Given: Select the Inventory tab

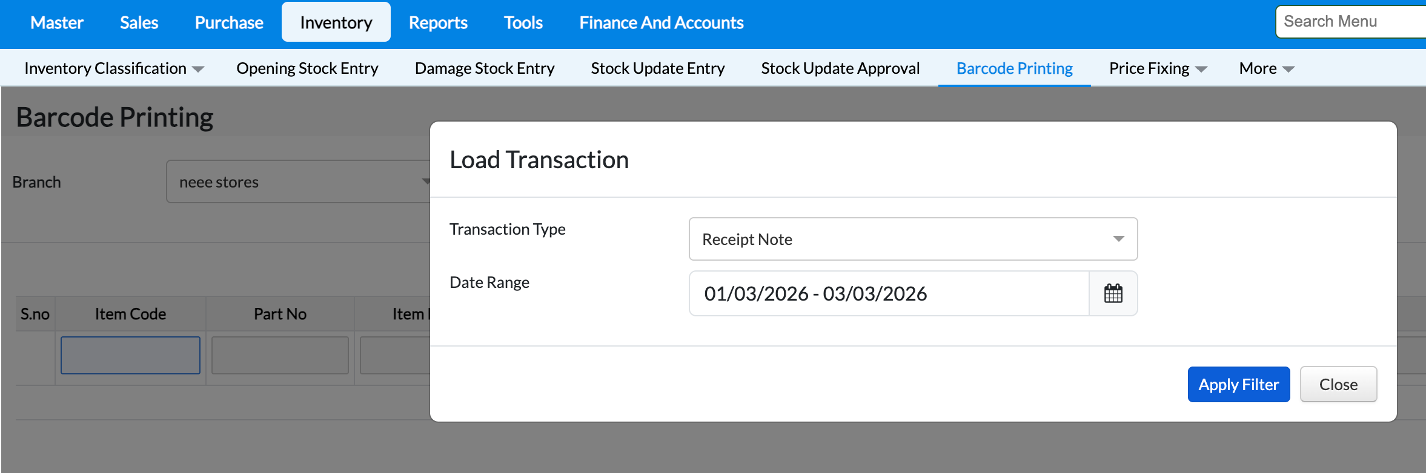Looking at the screenshot, I should (336, 22).
